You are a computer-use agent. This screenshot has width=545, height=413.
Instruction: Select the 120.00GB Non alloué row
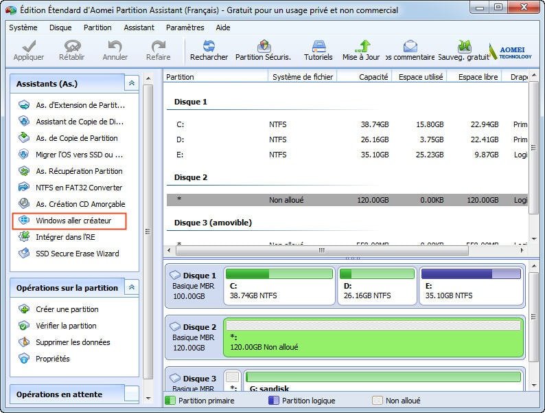pyautogui.click(x=347, y=200)
